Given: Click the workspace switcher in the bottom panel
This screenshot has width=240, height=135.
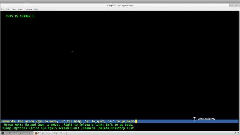Looking at the screenshot, I should [237, 133].
